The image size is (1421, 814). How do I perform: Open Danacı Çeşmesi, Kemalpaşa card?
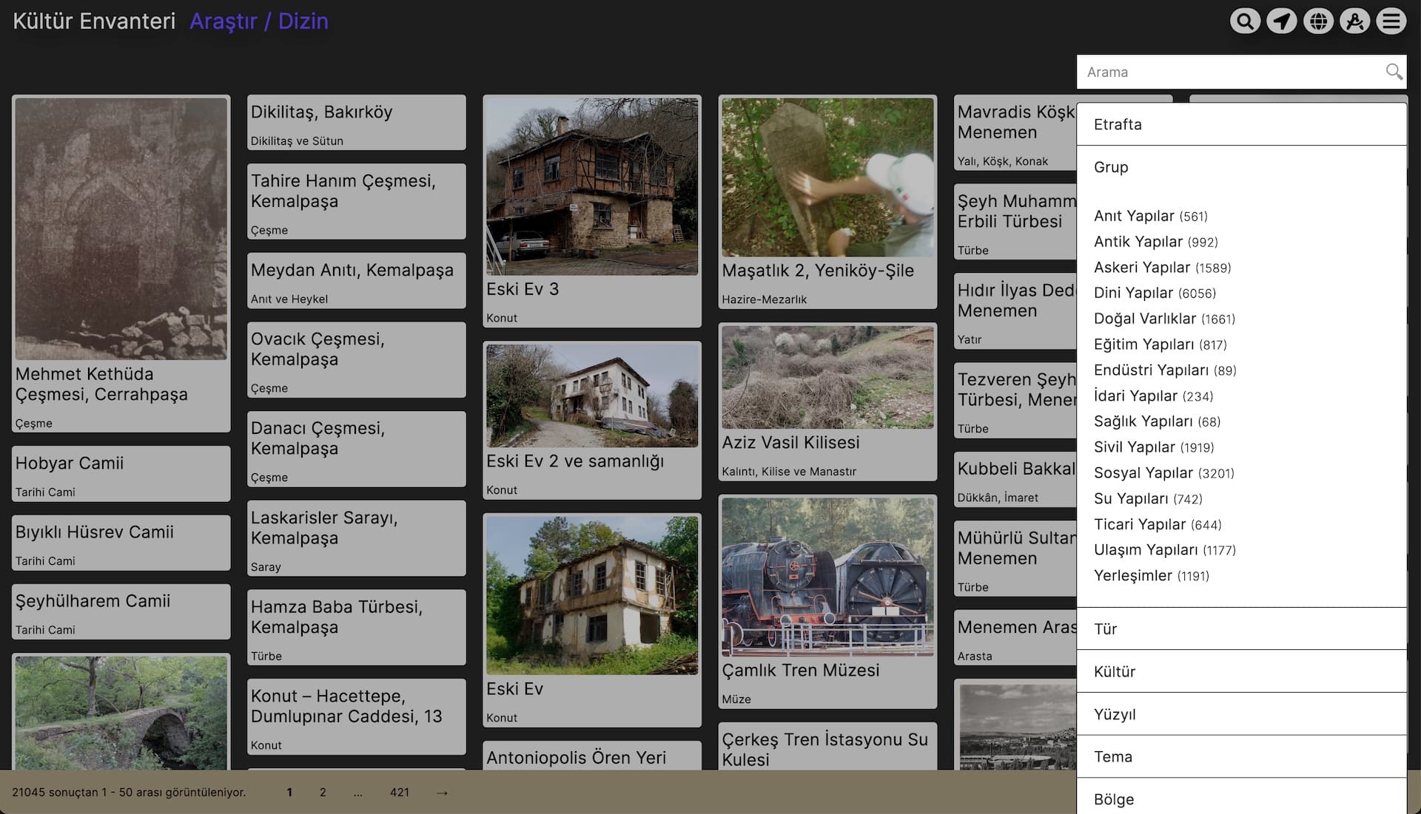[x=357, y=450]
